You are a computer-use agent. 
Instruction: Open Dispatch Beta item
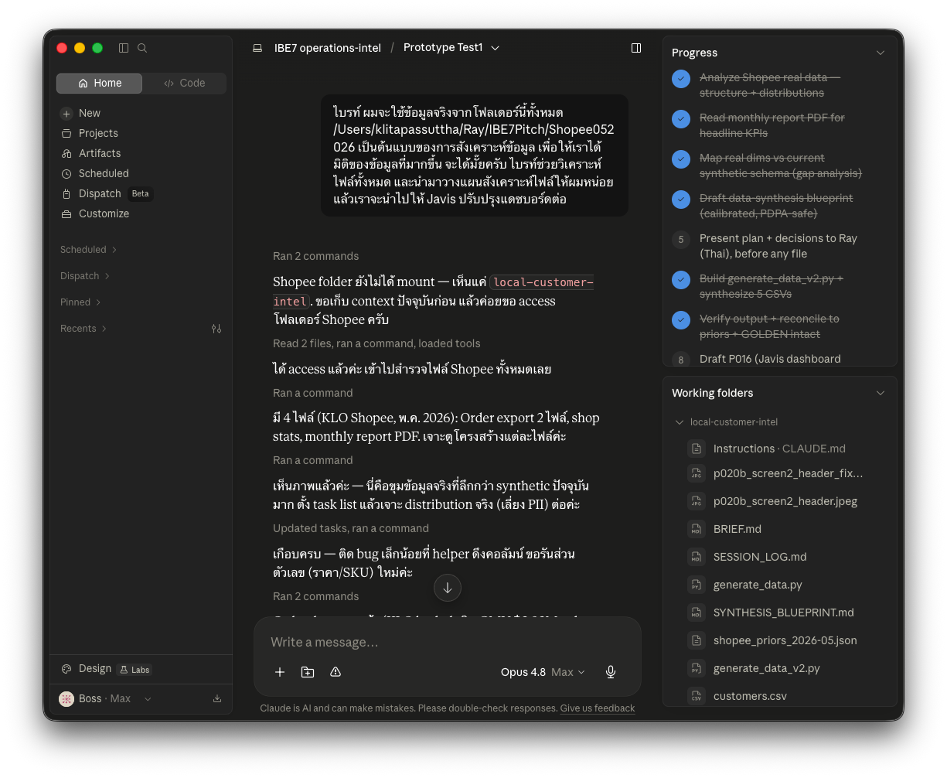(106, 193)
